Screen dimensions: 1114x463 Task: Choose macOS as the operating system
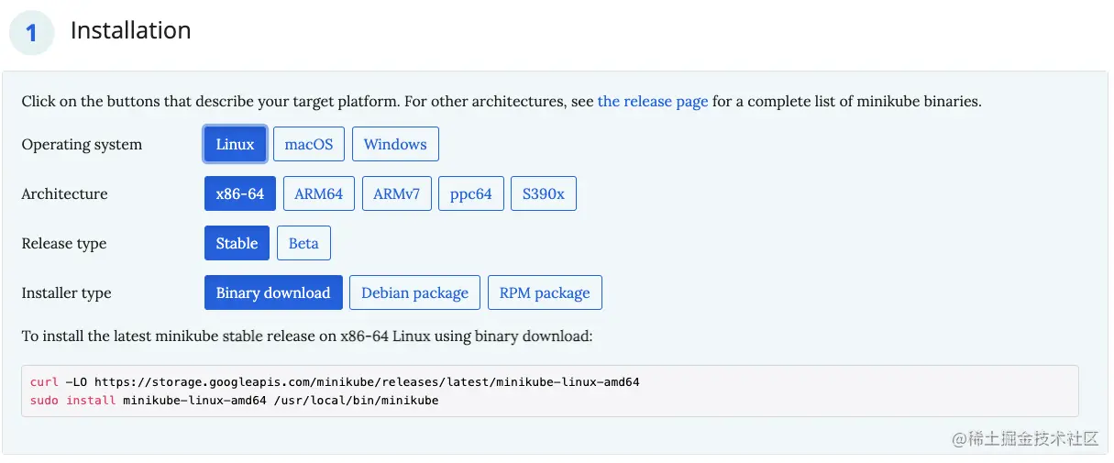(309, 144)
